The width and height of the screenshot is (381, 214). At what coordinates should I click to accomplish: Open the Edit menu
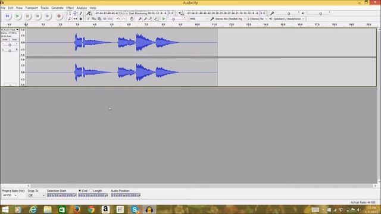click(x=11, y=8)
